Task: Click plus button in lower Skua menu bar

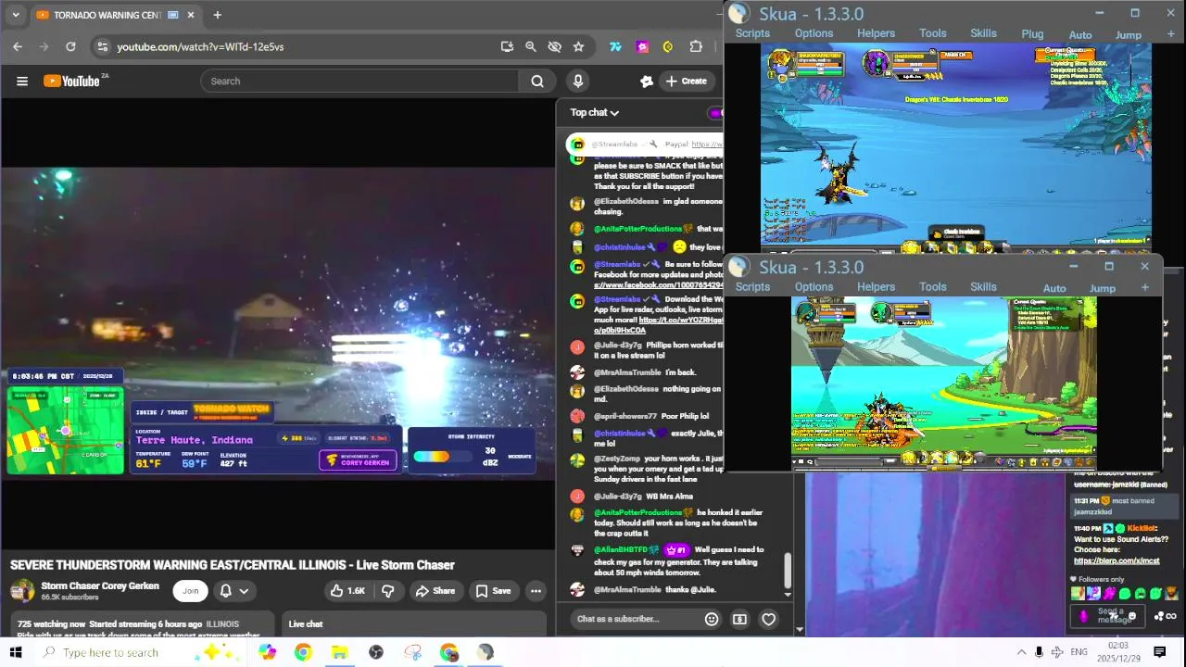Action: tap(1144, 287)
